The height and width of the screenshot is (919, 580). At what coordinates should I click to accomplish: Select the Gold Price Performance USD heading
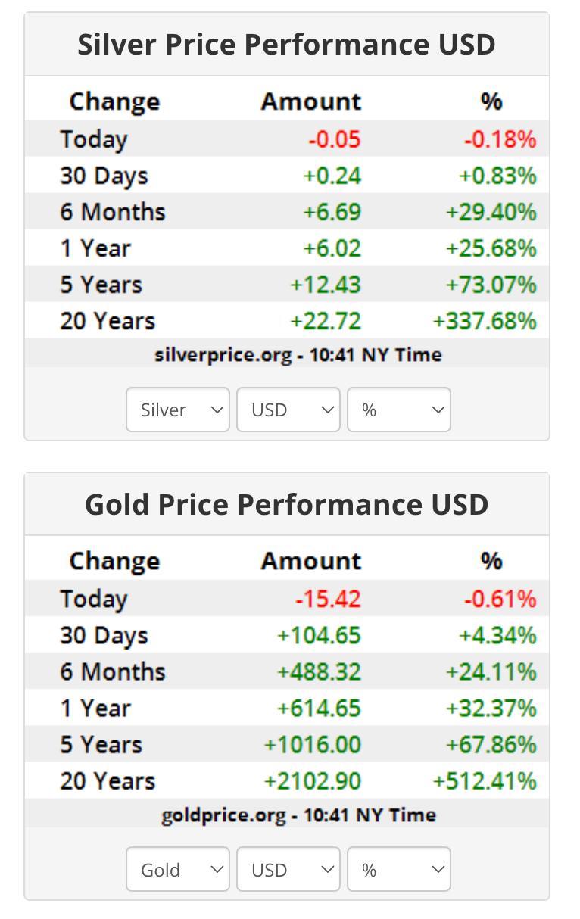coord(286,504)
